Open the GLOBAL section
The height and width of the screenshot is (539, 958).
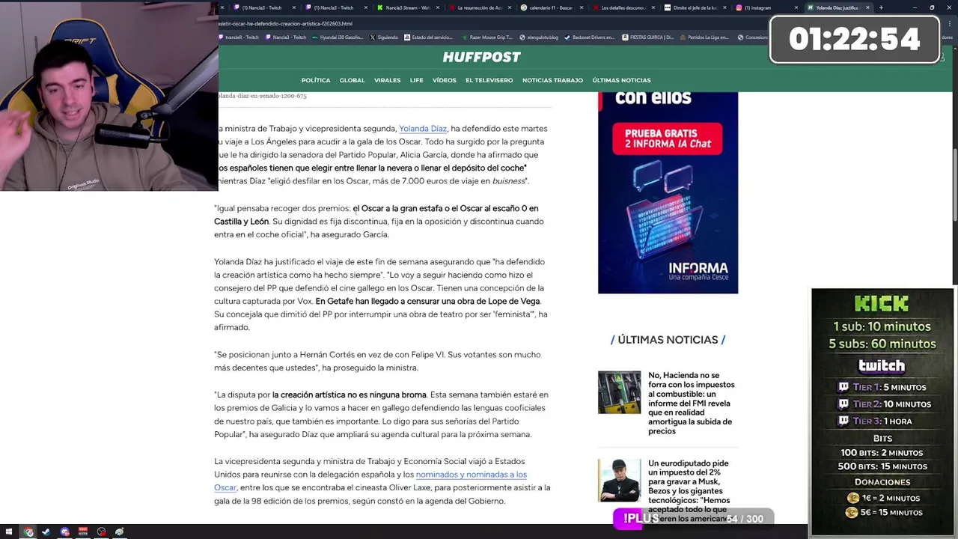(x=352, y=80)
